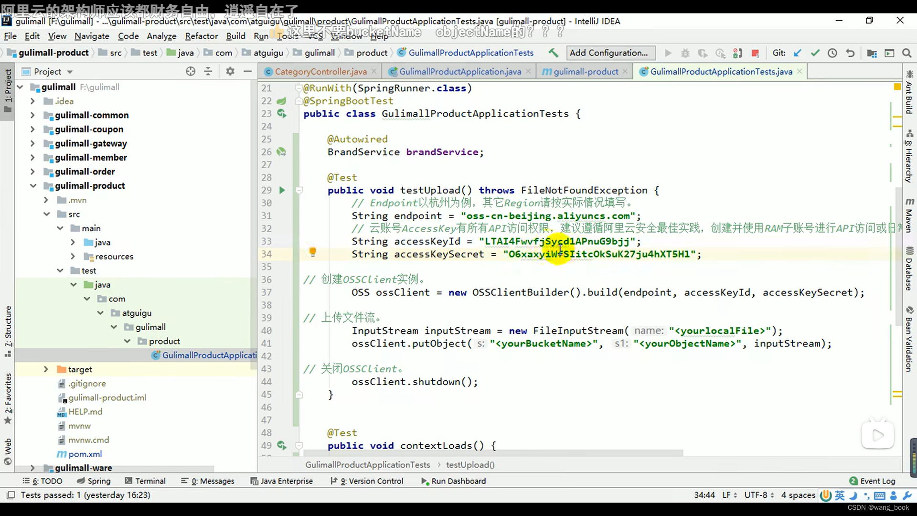
Task: Click the run gutter icon on line 49
Action: pyautogui.click(x=282, y=445)
